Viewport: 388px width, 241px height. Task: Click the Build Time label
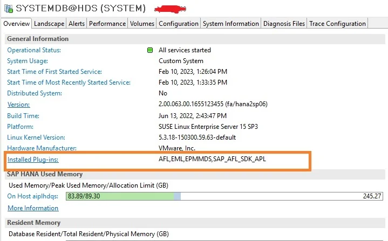coord(23,116)
